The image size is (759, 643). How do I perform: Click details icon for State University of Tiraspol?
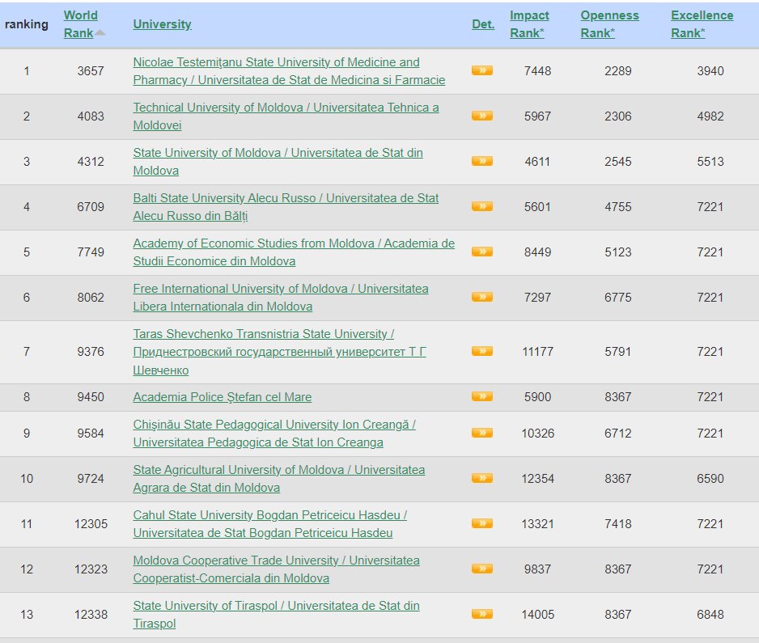pyautogui.click(x=482, y=615)
